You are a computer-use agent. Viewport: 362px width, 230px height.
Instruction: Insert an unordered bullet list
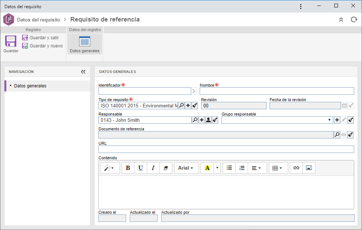pyautogui.click(x=229, y=168)
